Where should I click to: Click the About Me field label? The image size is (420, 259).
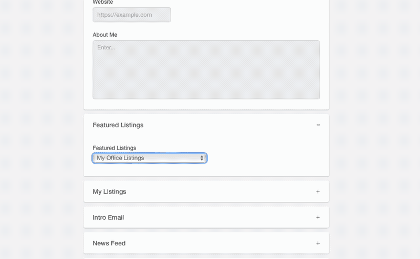105,35
